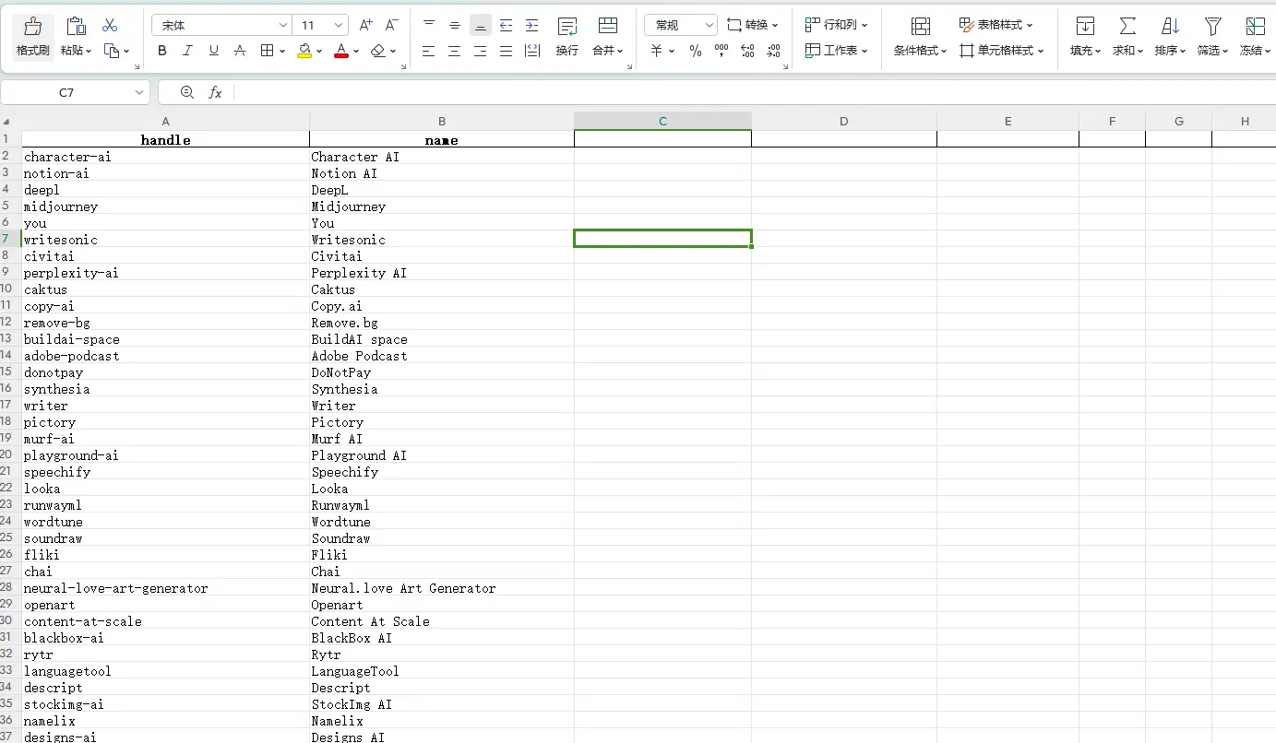The height and width of the screenshot is (743, 1276).
Task: Increase the cell indent
Action: pyautogui.click(x=531, y=25)
